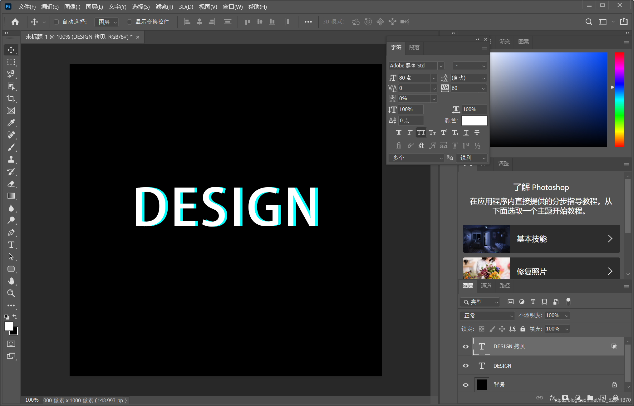This screenshot has height=406, width=634.
Task: Click the baseline shift 0 点 field
Action: click(x=411, y=120)
